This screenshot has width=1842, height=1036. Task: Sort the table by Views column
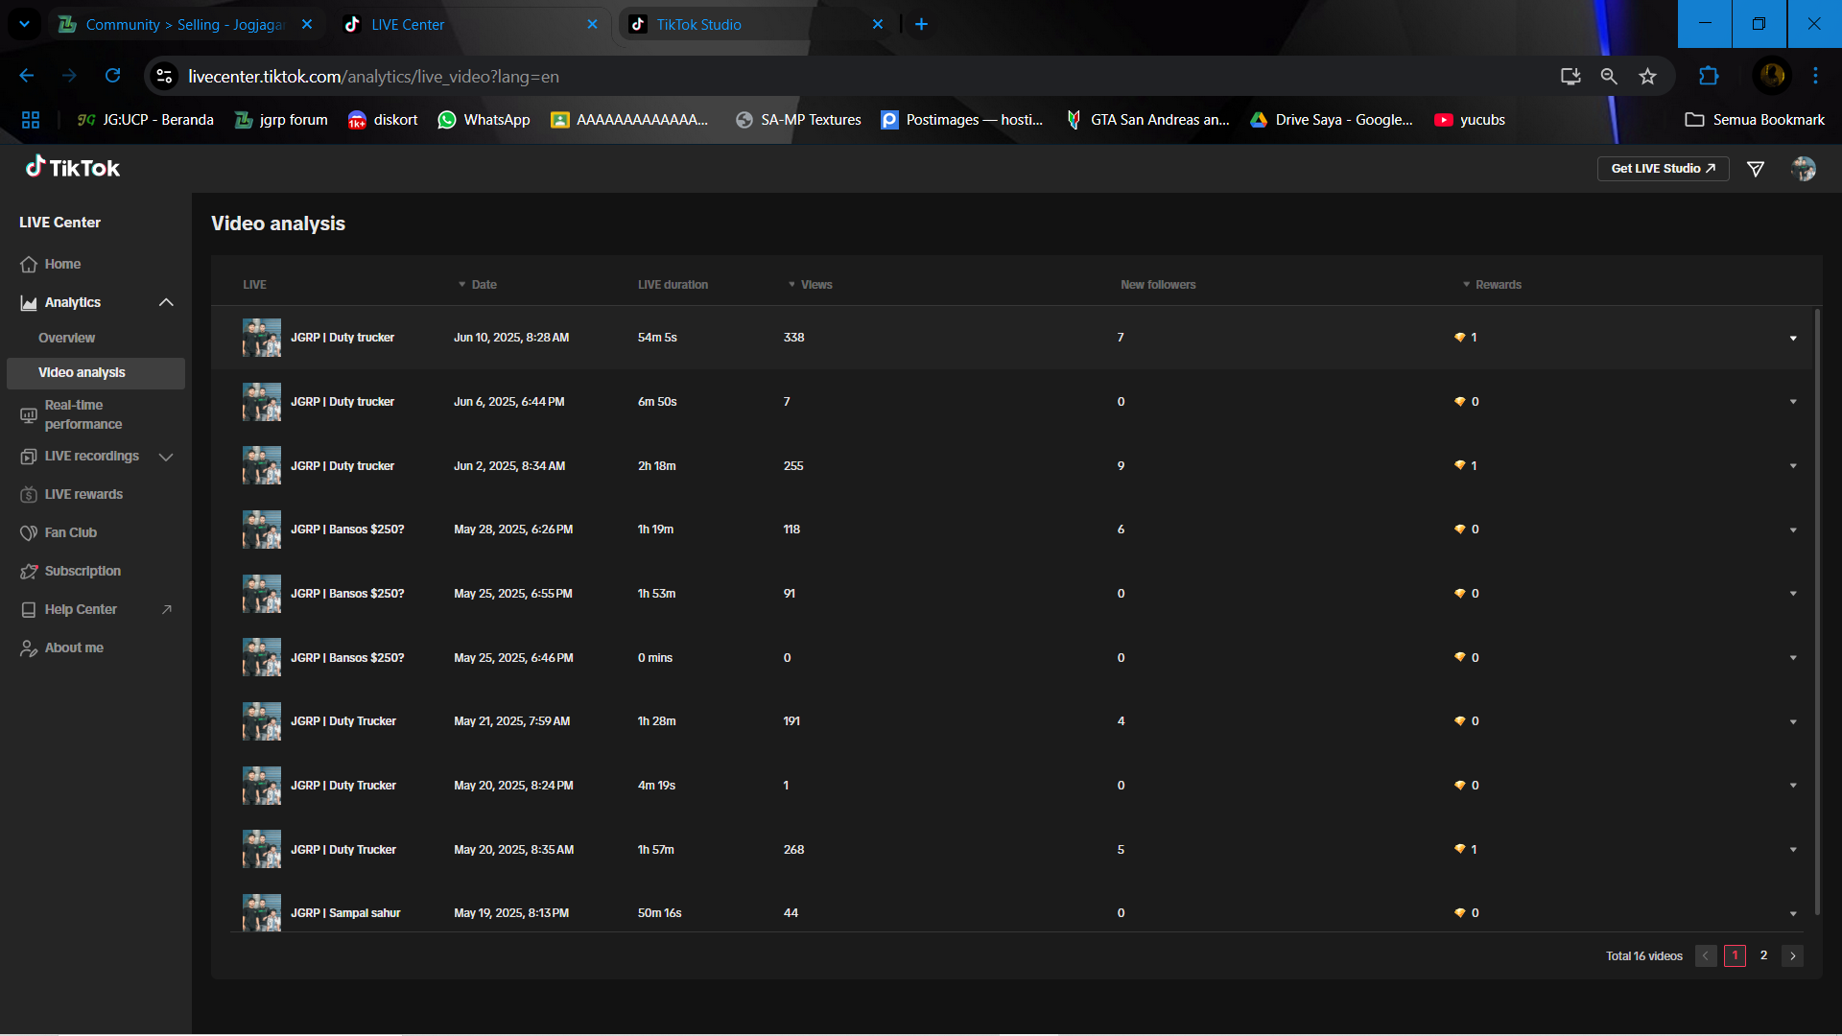point(810,285)
